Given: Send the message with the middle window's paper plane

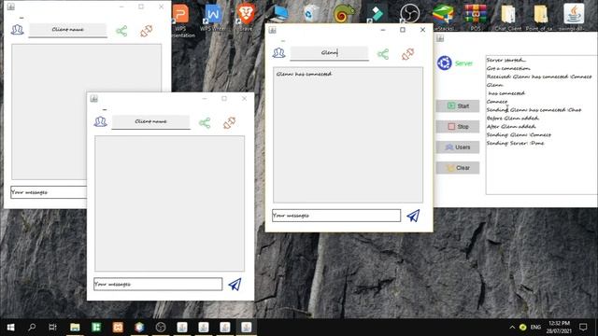Looking at the screenshot, I should coord(235,284).
